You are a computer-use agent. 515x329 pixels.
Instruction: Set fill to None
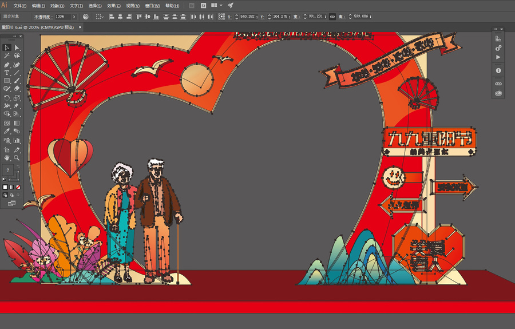click(x=18, y=187)
